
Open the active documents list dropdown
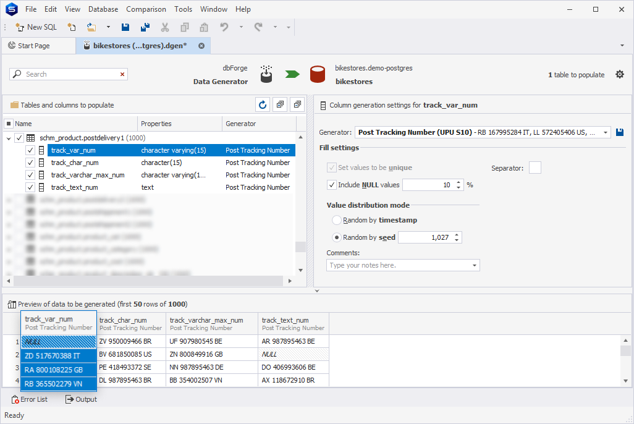(x=622, y=45)
